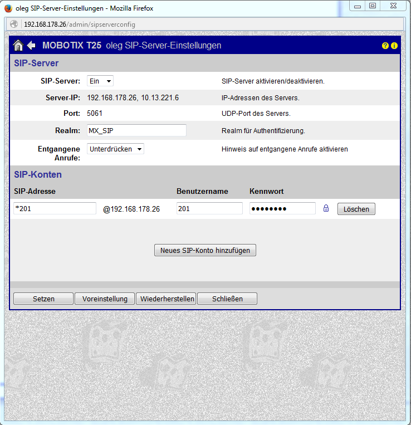This screenshot has width=411, height=425.
Task: Click the white back arrow icon
Action: click(x=31, y=45)
